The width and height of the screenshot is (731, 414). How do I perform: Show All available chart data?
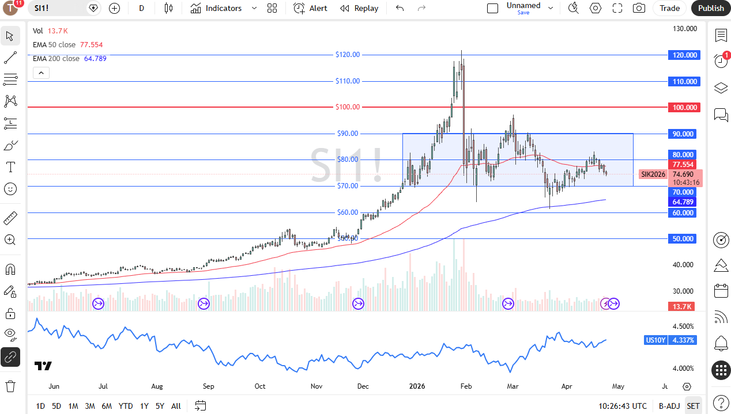pos(176,406)
